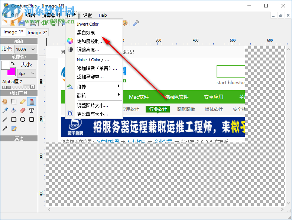
Task: Select the Text T tool
Action: [32, 111]
